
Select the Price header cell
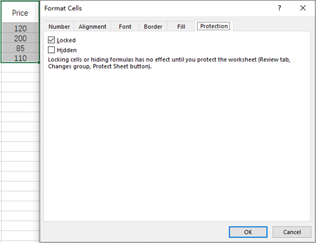pos(20,13)
